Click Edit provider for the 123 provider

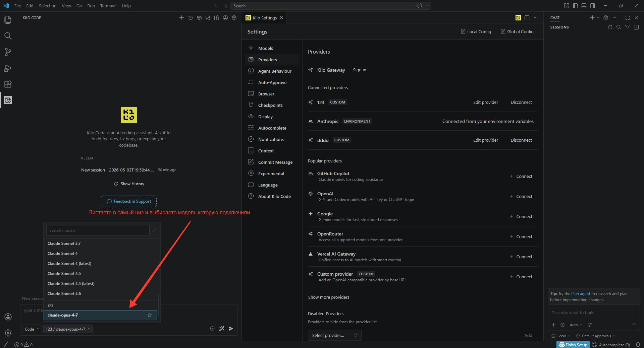[x=485, y=102]
